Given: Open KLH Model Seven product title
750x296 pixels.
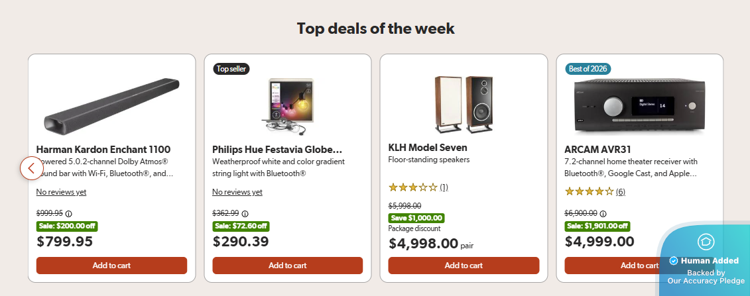Looking at the screenshot, I should coord(428,148).
